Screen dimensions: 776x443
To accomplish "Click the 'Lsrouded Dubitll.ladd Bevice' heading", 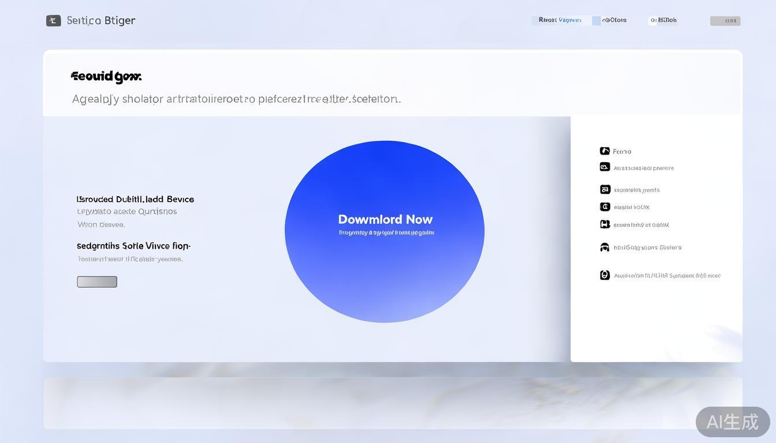I will (x=135, y=199).
